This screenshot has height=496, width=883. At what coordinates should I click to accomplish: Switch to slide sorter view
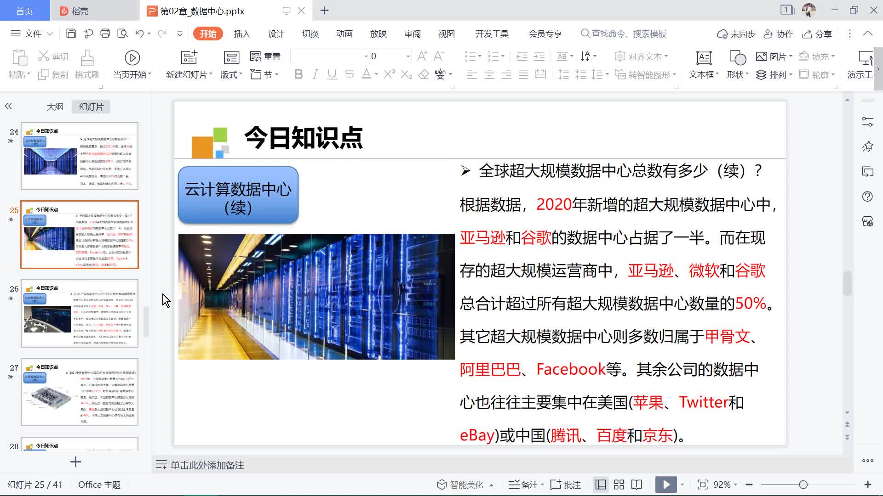pos(619,485)
